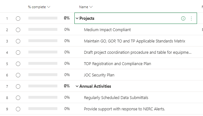The width and height of the screenshot is (203, 116).
Task: Select the Annual Activities summary name
Action: click(95, 86)
